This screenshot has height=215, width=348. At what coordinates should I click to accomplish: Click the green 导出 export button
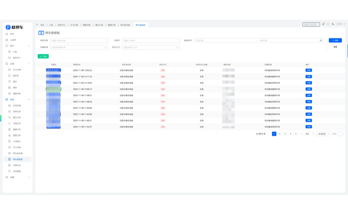(43, 56)
